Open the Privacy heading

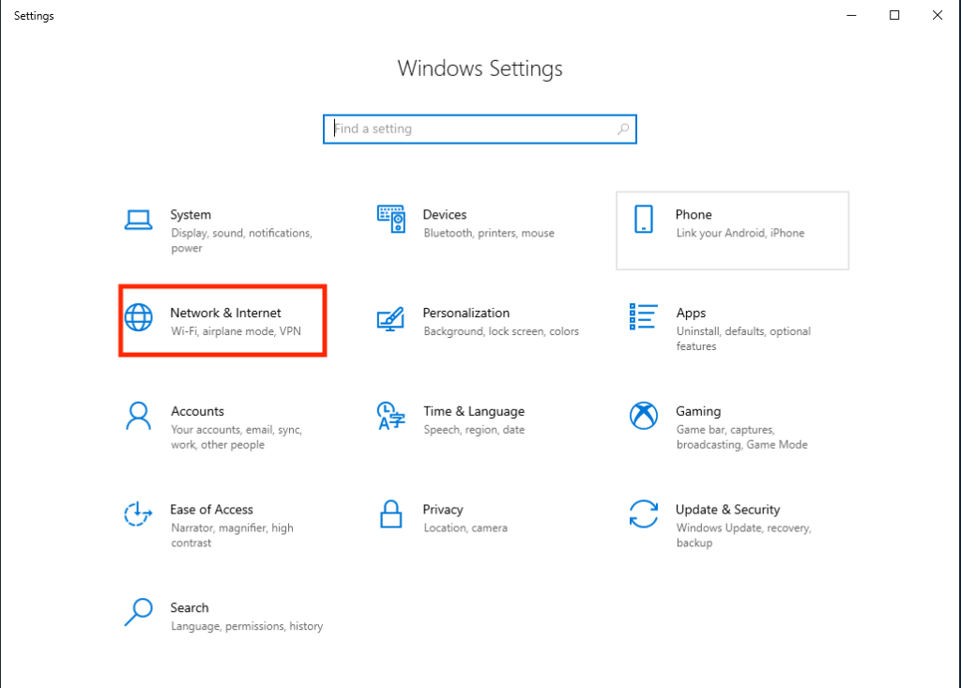click(443, 510)
